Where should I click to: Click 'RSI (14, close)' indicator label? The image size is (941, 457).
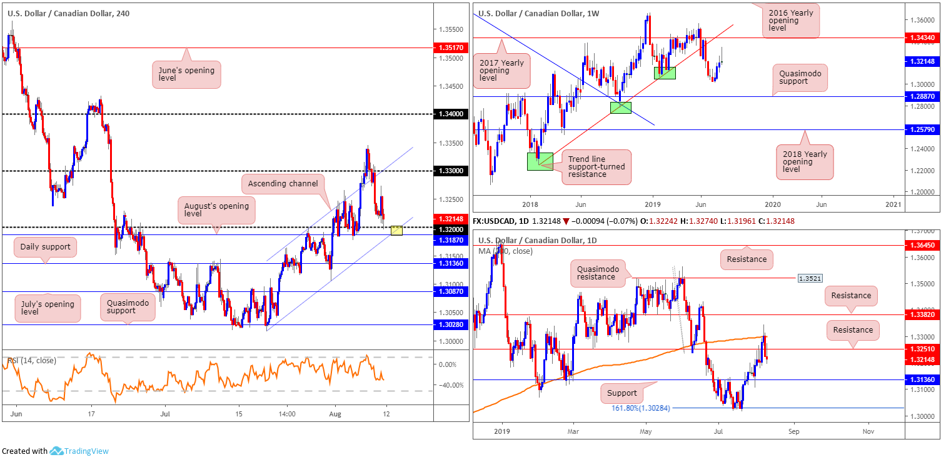point(32,361)
